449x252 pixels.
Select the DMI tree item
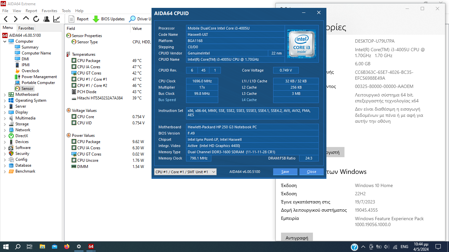[25, 59]
